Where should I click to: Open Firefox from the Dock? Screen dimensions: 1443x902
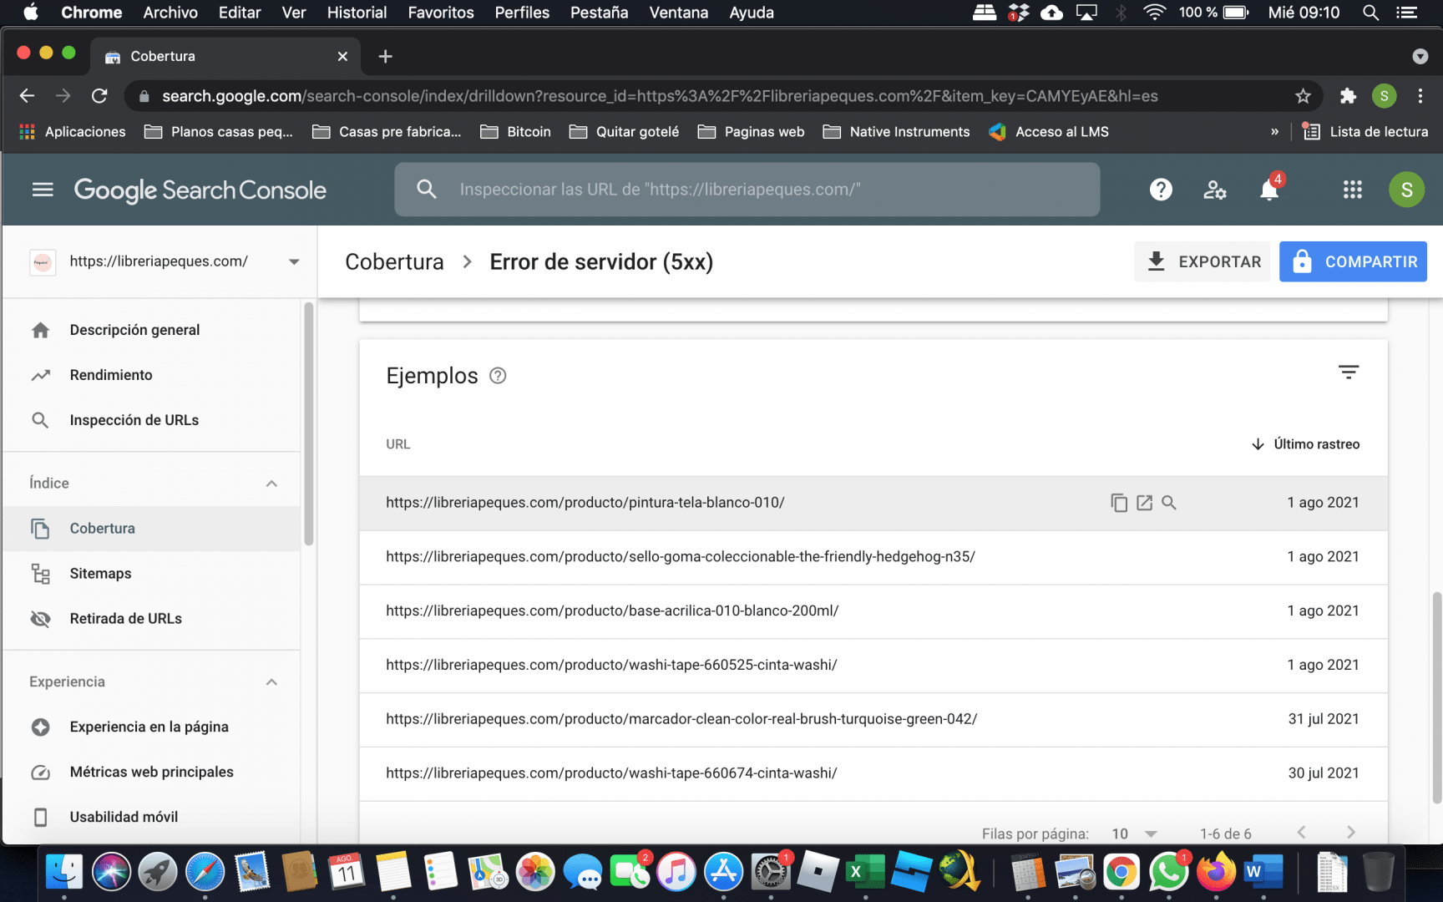1216,872
